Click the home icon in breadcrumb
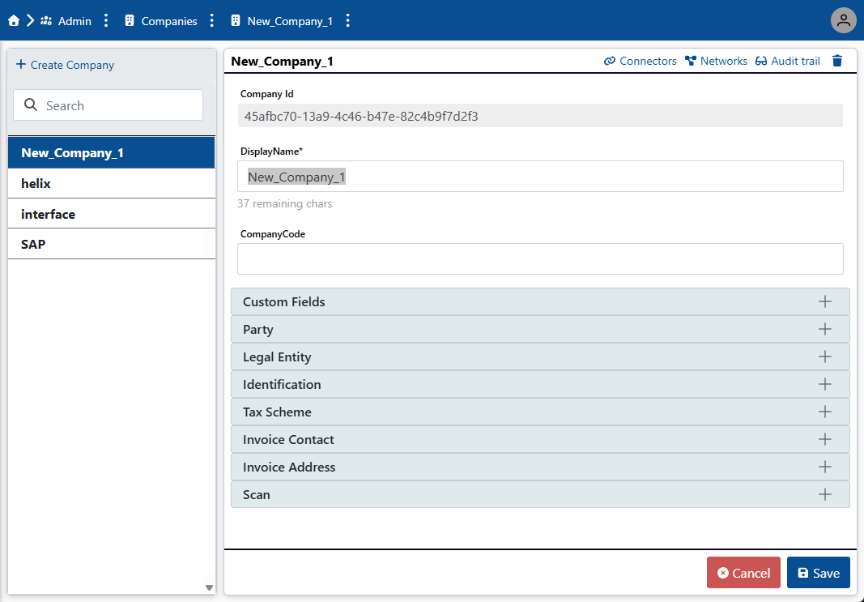The width and height of the screenshot is (864, 602). click(14, 21)
